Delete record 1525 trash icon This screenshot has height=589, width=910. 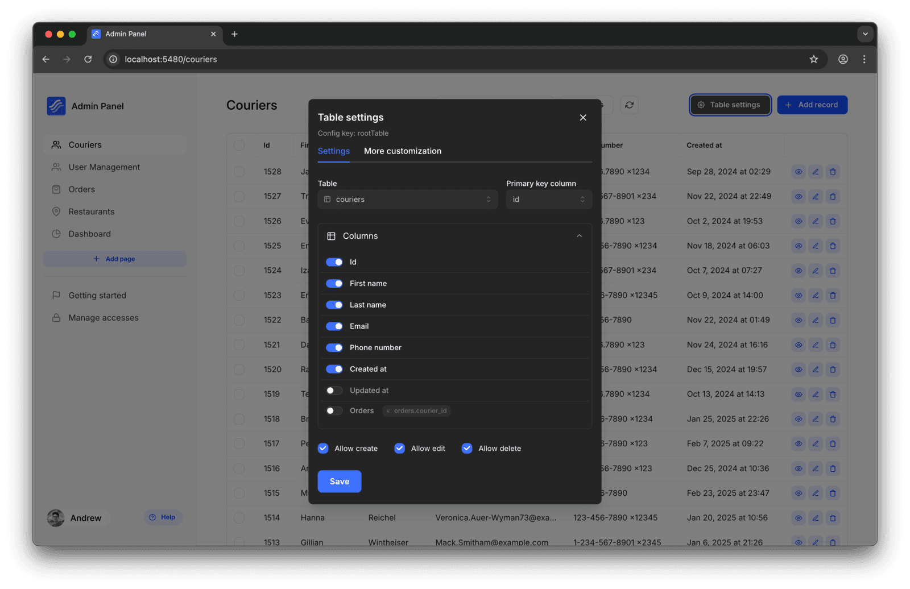[833, 246]
